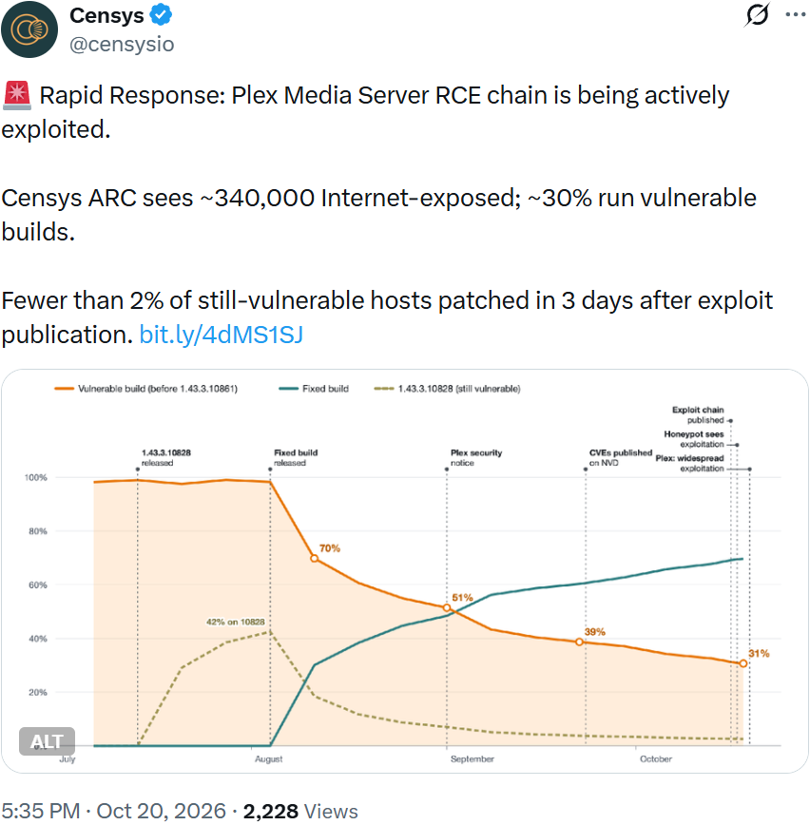Open the chart image thumbnail
Viewport: 810px width, 825px height.
405,571
